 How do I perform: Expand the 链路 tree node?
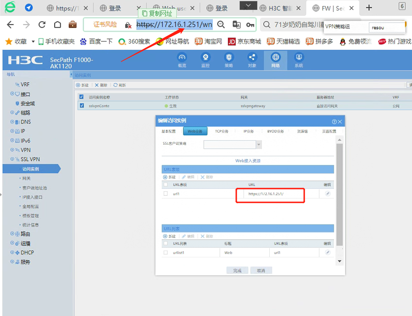click(12, 112)
